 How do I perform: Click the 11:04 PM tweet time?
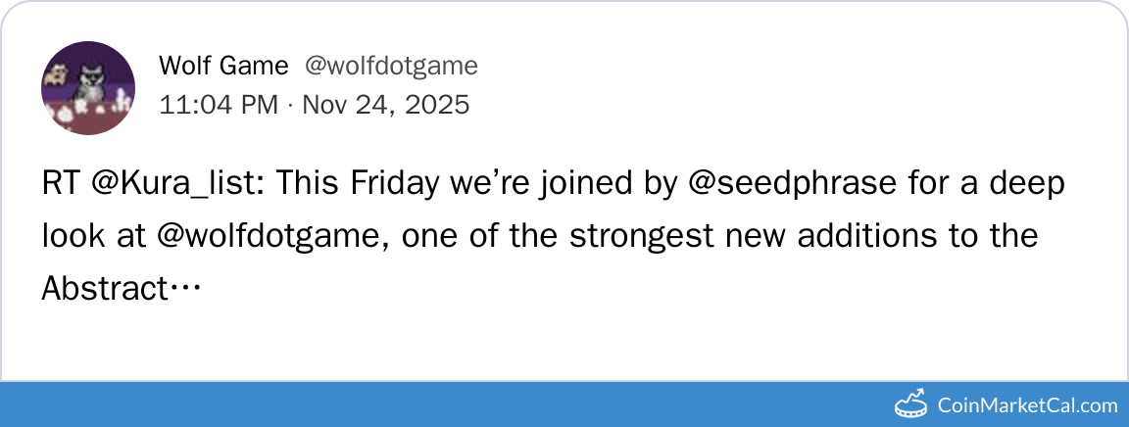(219, 104)
